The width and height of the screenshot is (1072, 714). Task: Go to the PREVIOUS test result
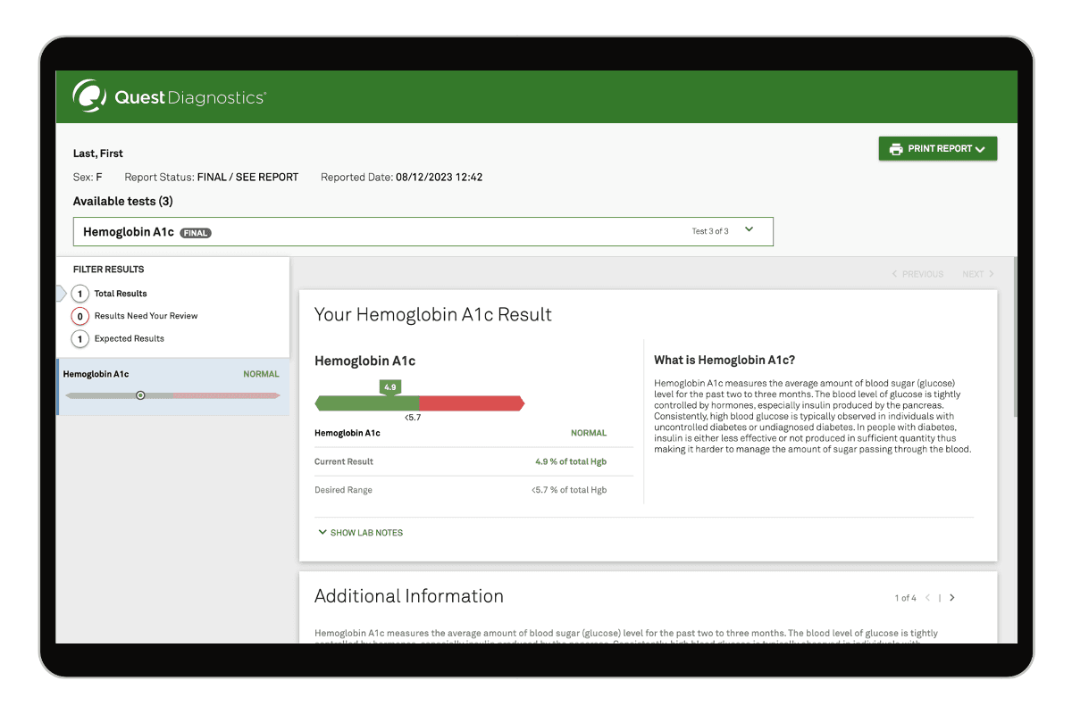917,274
